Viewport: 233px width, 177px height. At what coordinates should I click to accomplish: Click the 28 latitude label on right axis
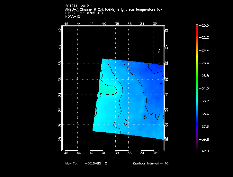coord(166,139)
